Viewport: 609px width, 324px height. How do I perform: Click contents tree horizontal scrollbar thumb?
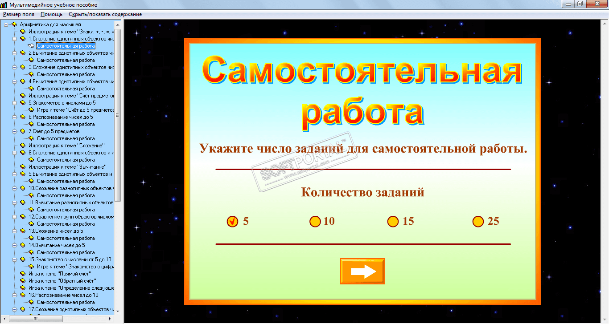coord(37,319)
